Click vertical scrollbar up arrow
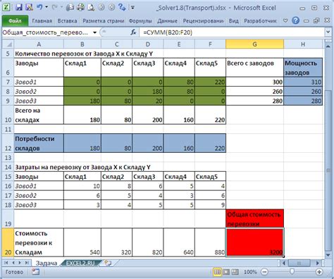 tap(328, 46)
